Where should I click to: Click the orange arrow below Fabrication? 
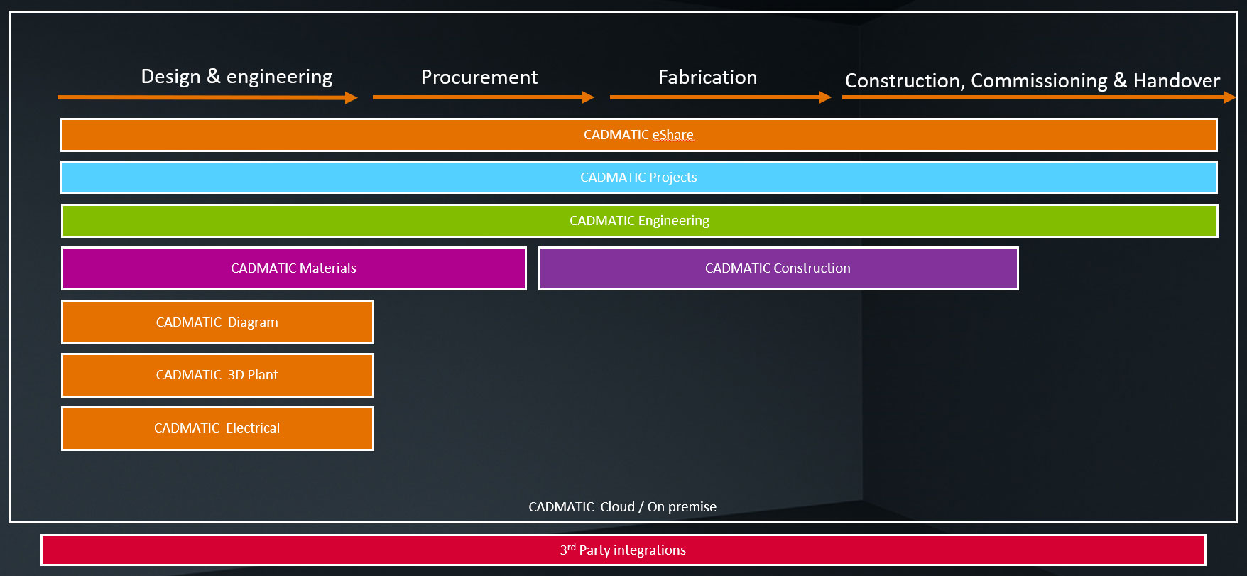(x=719, y=97)
